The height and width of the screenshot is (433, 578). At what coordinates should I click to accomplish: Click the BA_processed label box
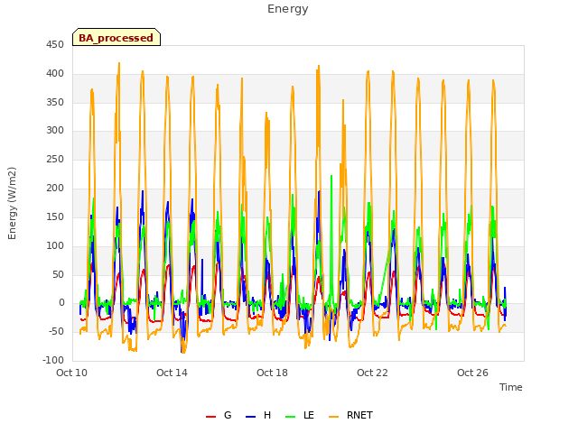point(117,37)
